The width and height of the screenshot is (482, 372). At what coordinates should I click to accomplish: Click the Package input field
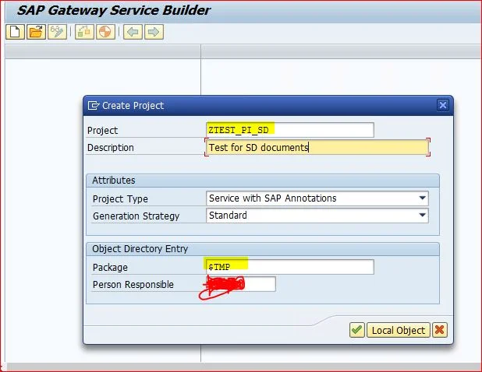point(290,267)
